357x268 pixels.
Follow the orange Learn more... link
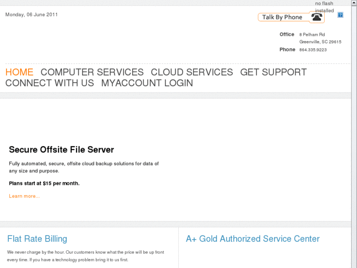tap(24, 196)
